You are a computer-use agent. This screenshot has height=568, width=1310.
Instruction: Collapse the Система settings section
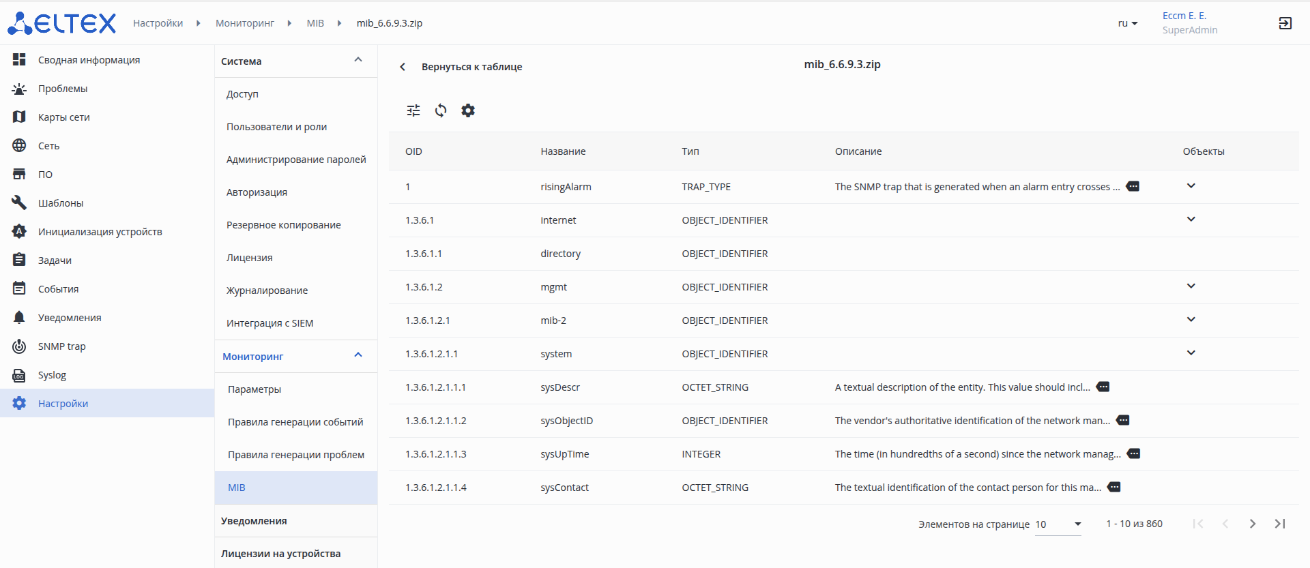358,60
